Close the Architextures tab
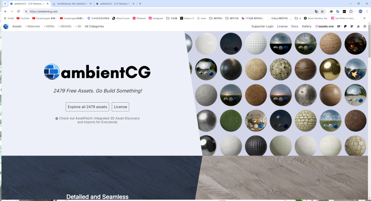 pyautogui.click(x=90, y=3)
